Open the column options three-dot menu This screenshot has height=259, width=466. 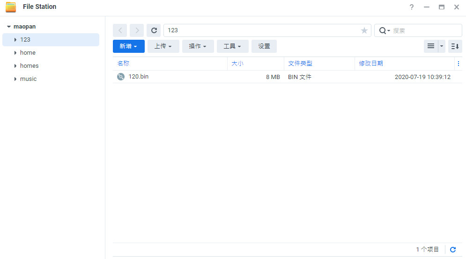[458, 64]
